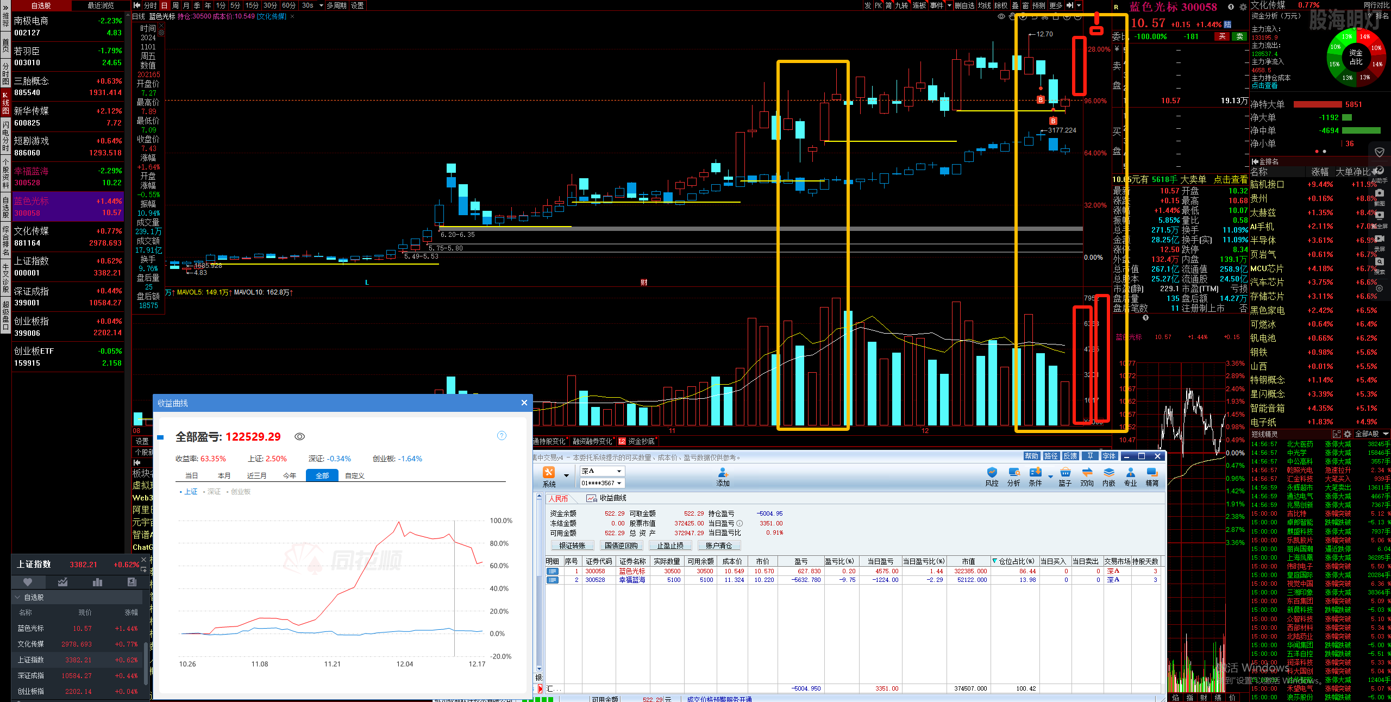This screenshot has width=1391, height=702.
Task: Open the 条件 conditional order icon
Action: (1036, 473)
